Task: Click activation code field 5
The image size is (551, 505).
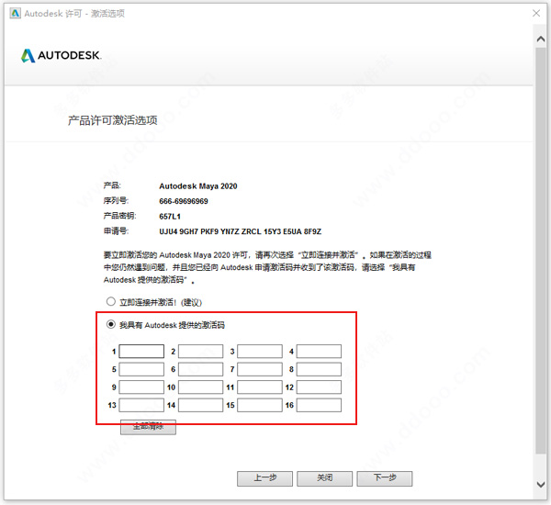Action: [141, 369]
